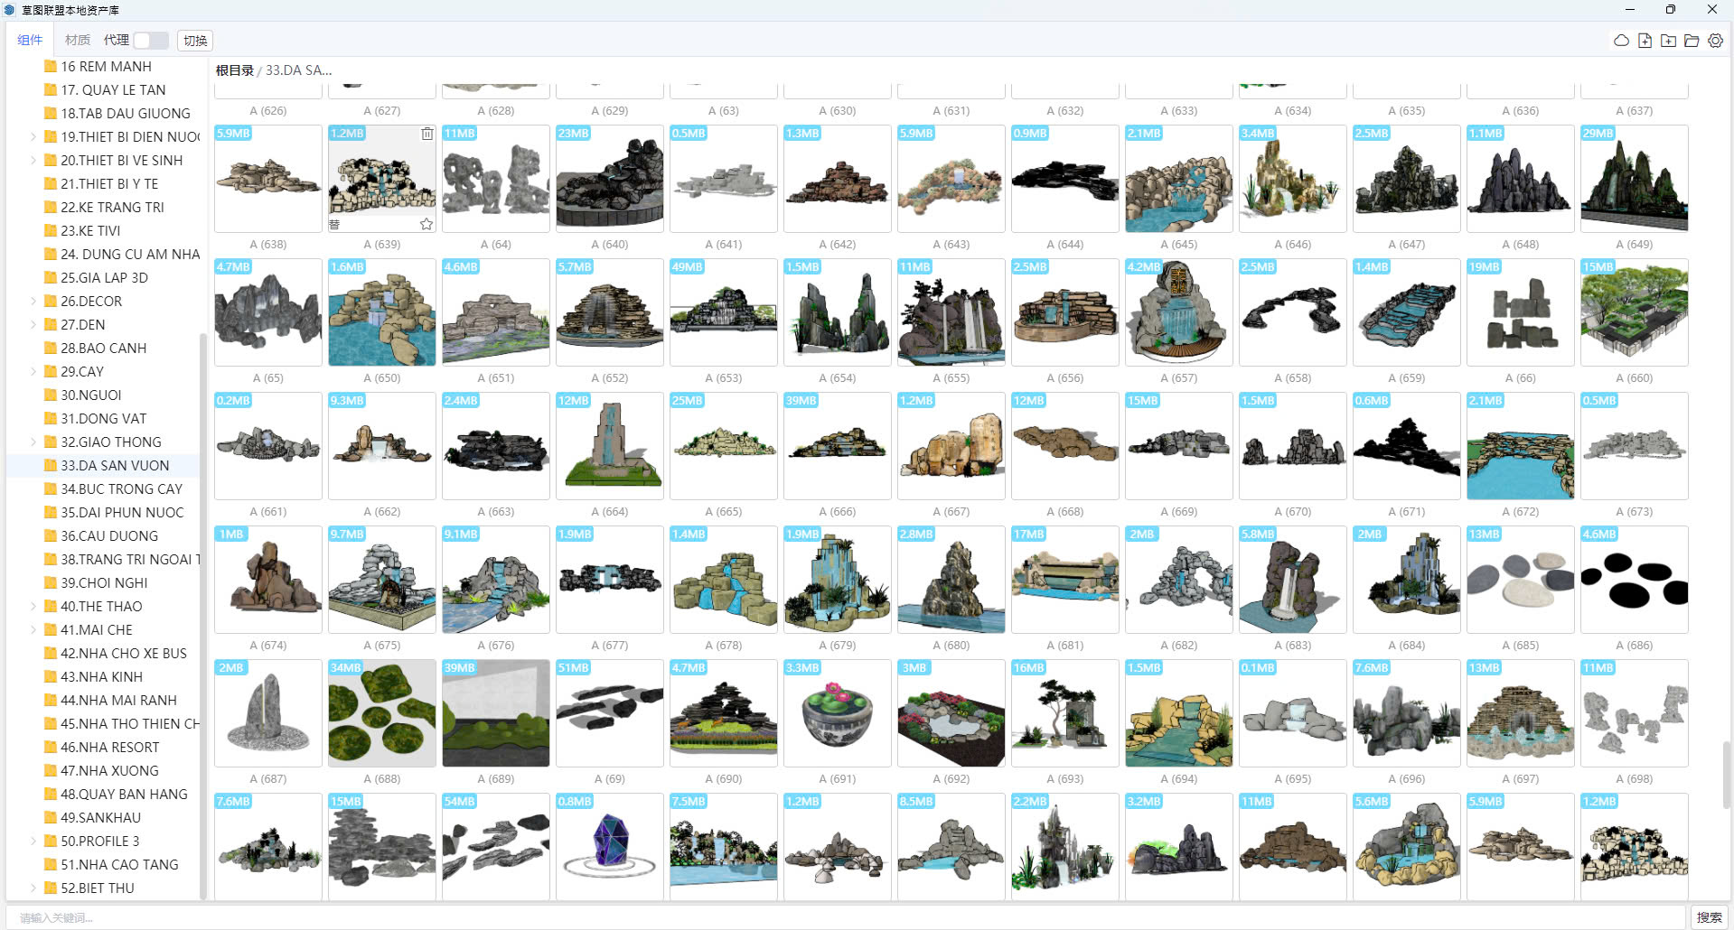
Task: Favorite model A (639) with star icon
Action: click(x=426, y=224)
